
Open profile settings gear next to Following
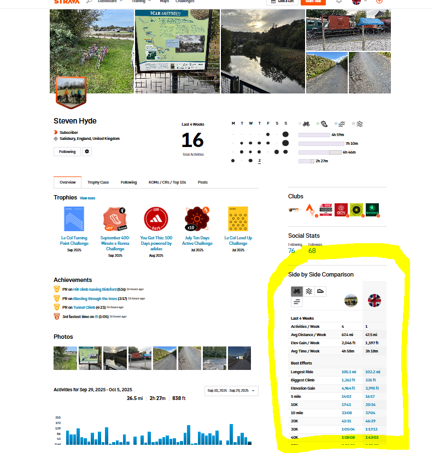[86, 151]
